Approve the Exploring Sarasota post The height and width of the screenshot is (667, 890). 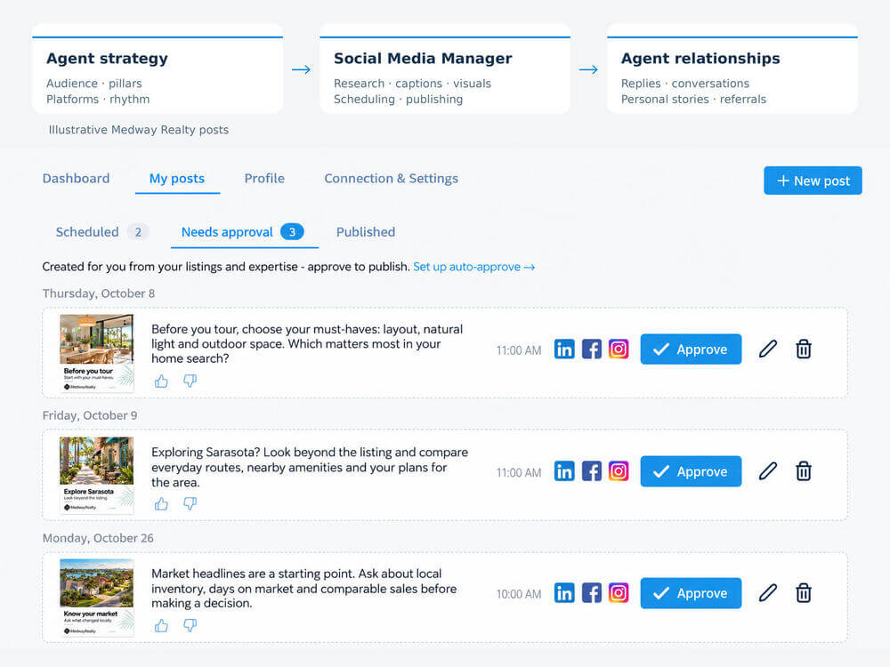[x=691, y=471]
